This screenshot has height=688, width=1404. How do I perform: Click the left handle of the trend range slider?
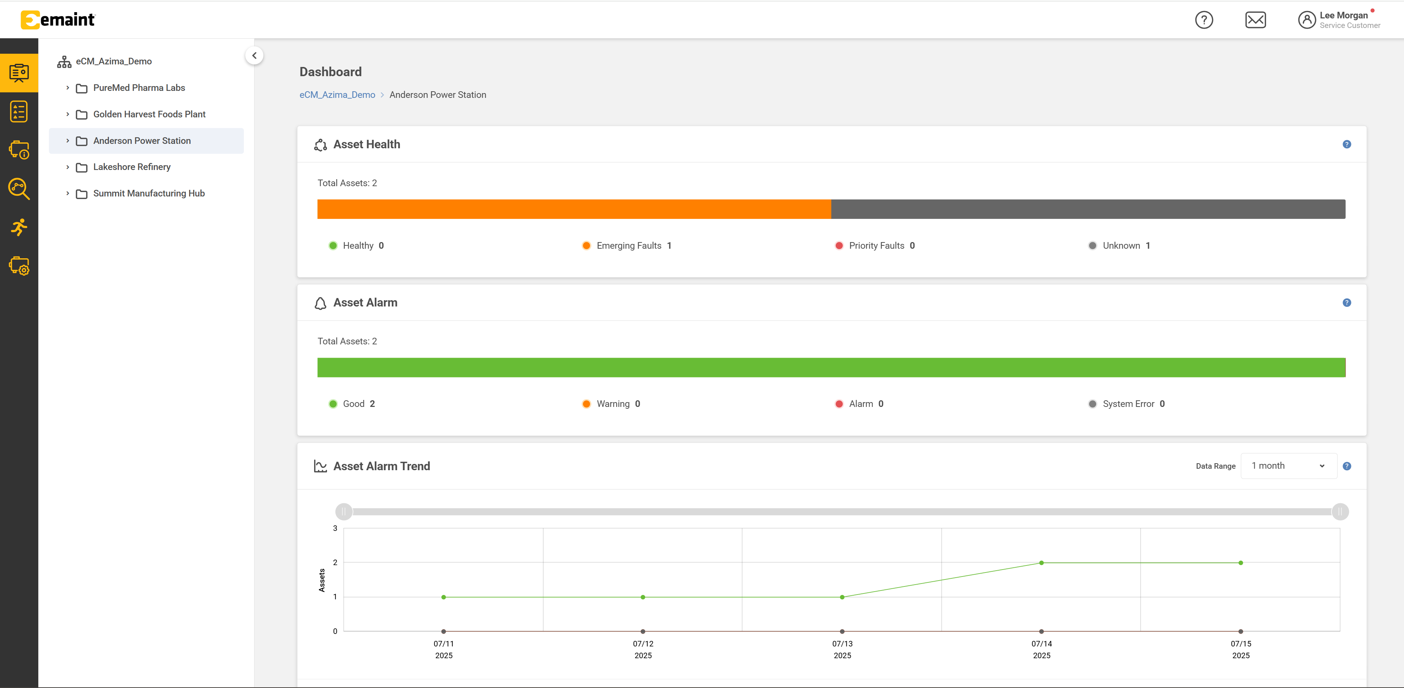(x=344, y=511)
